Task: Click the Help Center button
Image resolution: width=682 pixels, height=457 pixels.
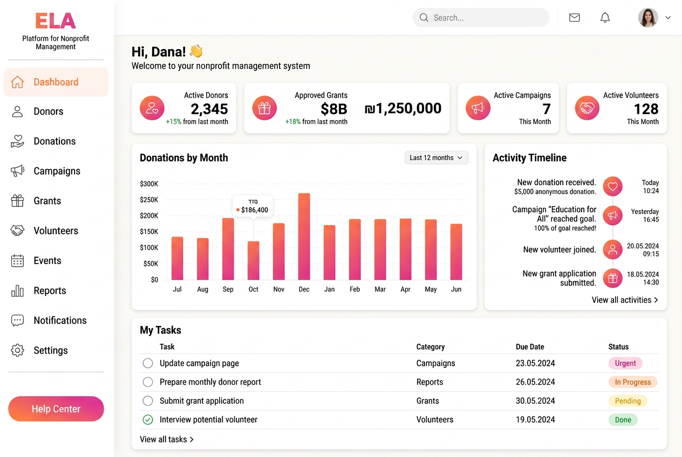Action: pos(56,409)
